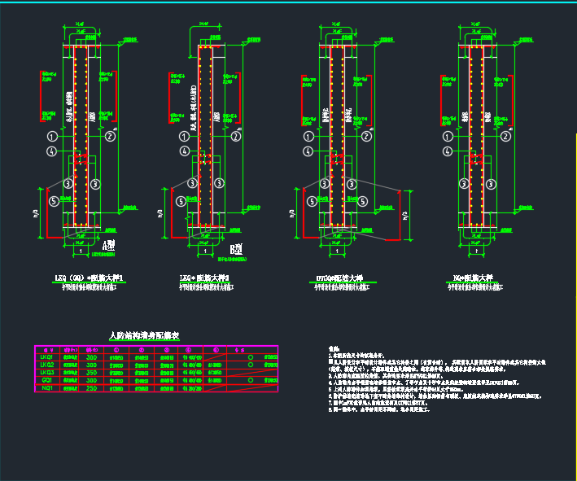Select the 人防结构墙身配筋表 table title

pos(144,335)
